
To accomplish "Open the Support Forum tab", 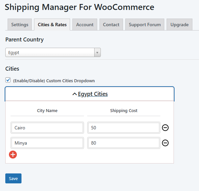I will coord(145,25).
